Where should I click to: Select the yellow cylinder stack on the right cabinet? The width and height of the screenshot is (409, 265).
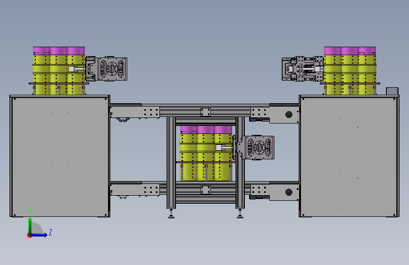pos(350,75)
